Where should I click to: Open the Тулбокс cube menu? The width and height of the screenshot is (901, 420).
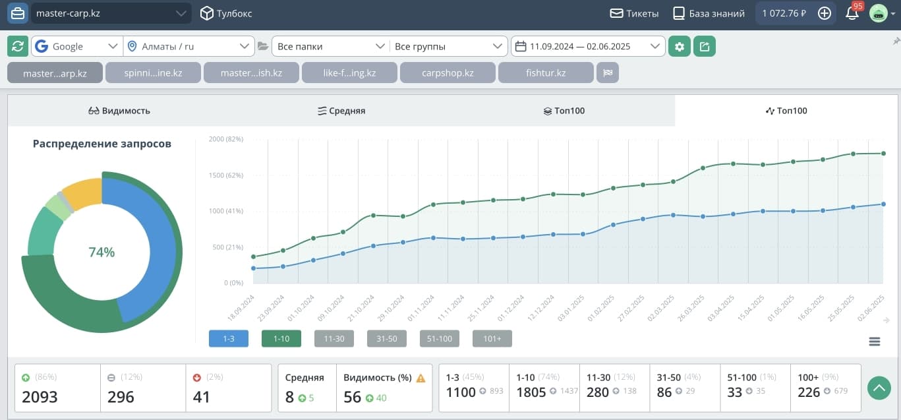click(x=226, y=13)
